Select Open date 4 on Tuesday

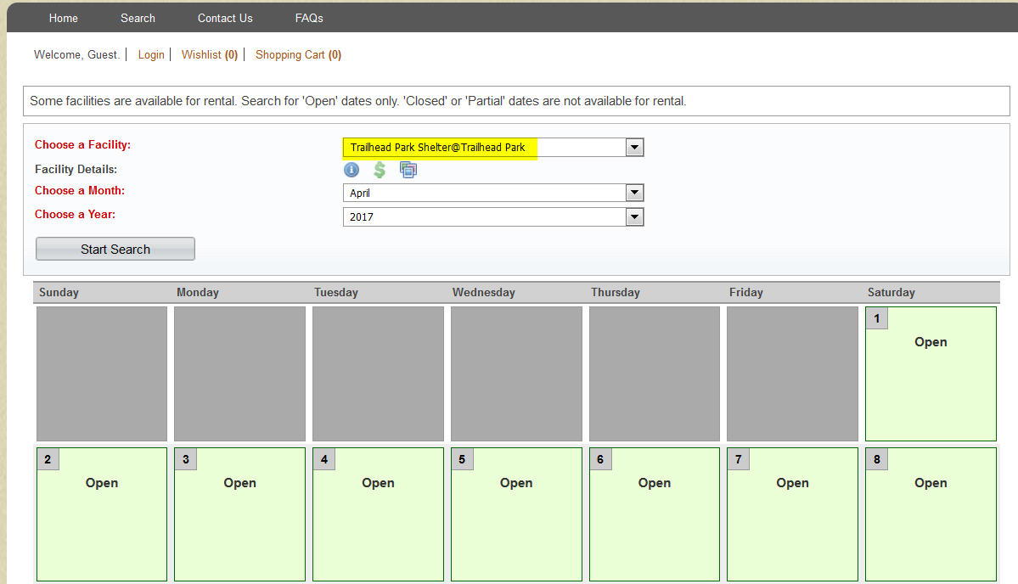click(x=378, y=514)
